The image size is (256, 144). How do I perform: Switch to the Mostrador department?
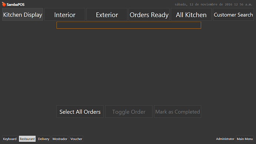point(60,139)
